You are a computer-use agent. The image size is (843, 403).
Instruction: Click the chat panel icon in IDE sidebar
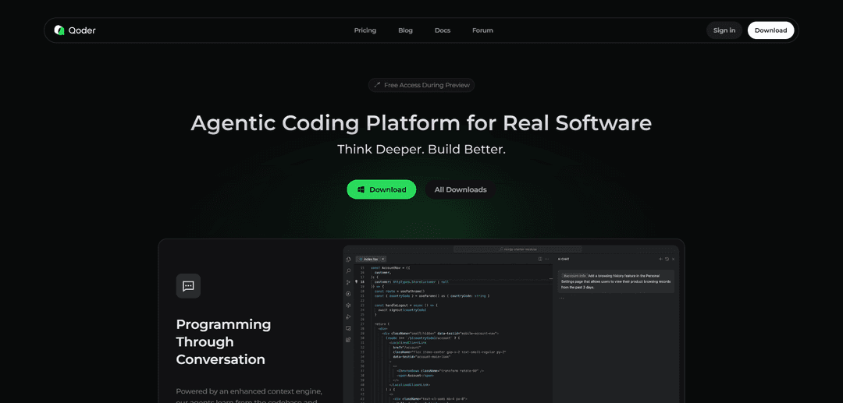click(348, 328)
